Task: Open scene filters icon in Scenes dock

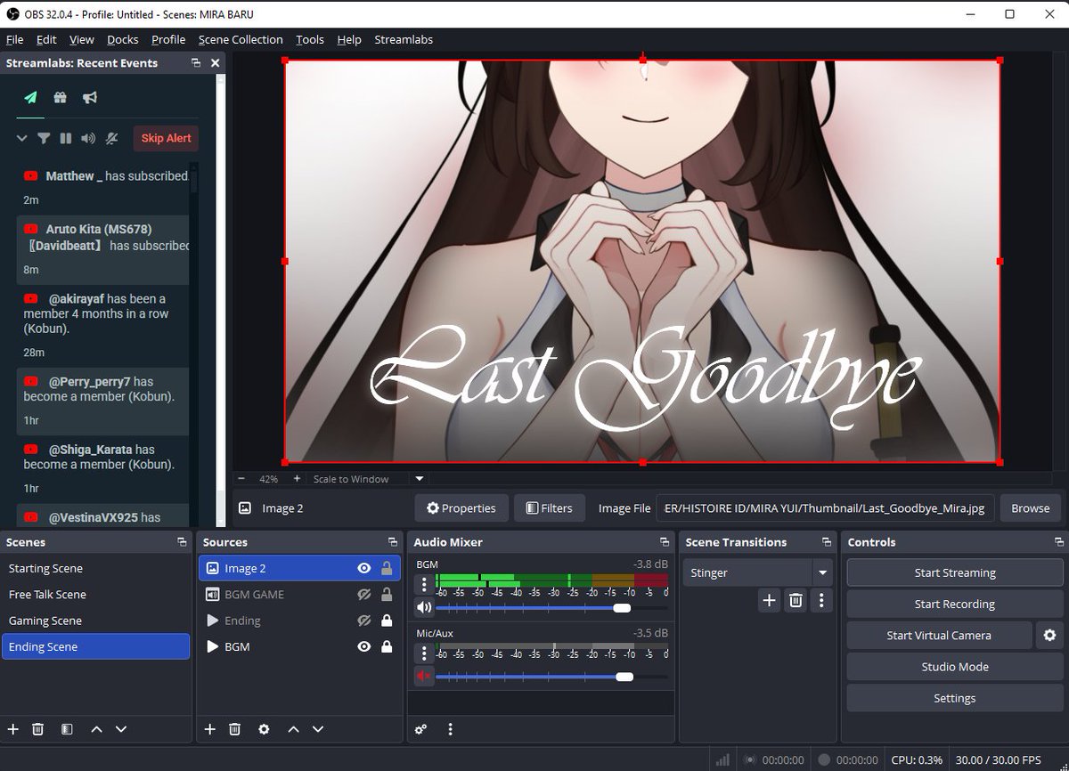Action: click(67, 729)
